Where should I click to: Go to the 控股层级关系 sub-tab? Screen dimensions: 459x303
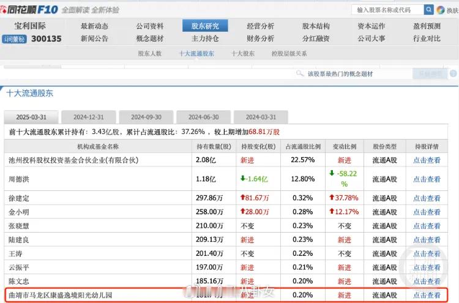(289, 54)
